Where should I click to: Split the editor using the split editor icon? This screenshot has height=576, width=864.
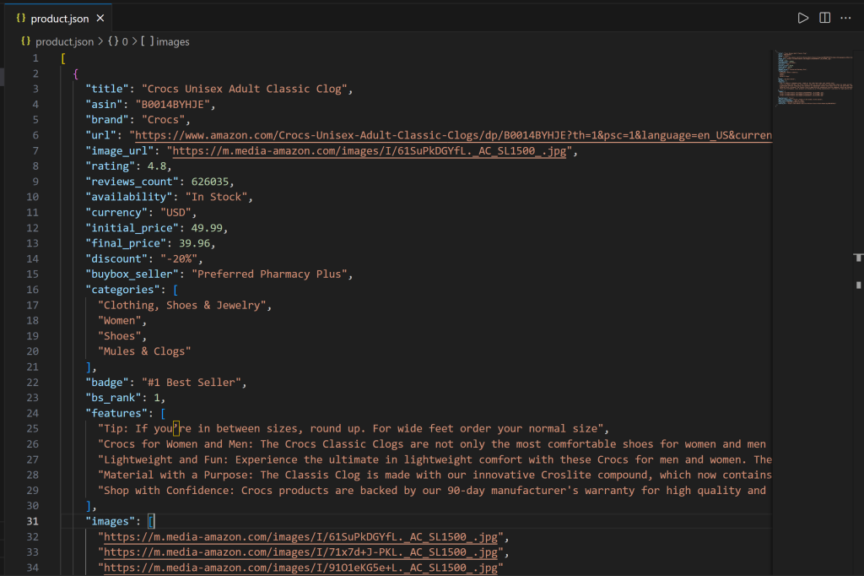(x=823, y=17)
